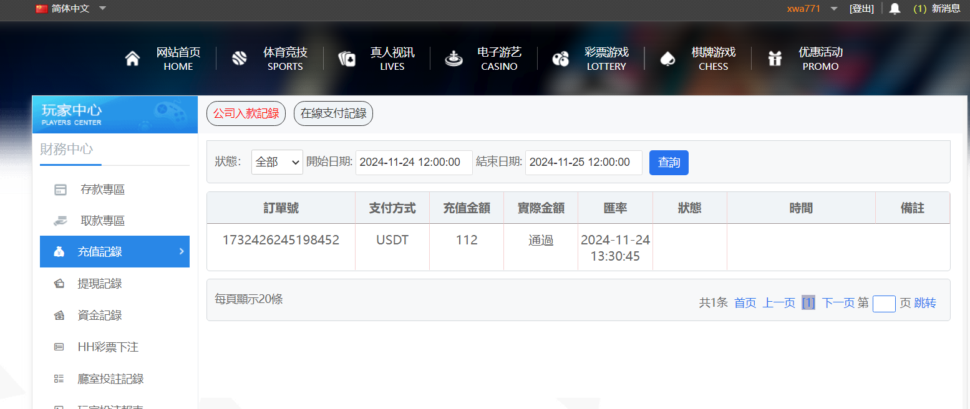The image size is (970, 409).
Task: Open CASINO using the roulette icon
Action: click(x=453, y=57)
